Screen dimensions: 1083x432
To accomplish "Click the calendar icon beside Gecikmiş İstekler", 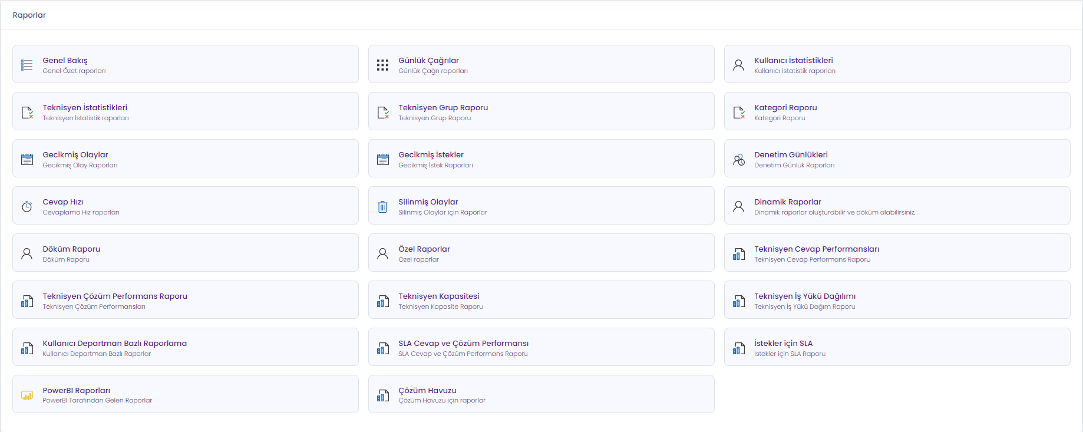I will pyautogui.click(x=383, y=159).
